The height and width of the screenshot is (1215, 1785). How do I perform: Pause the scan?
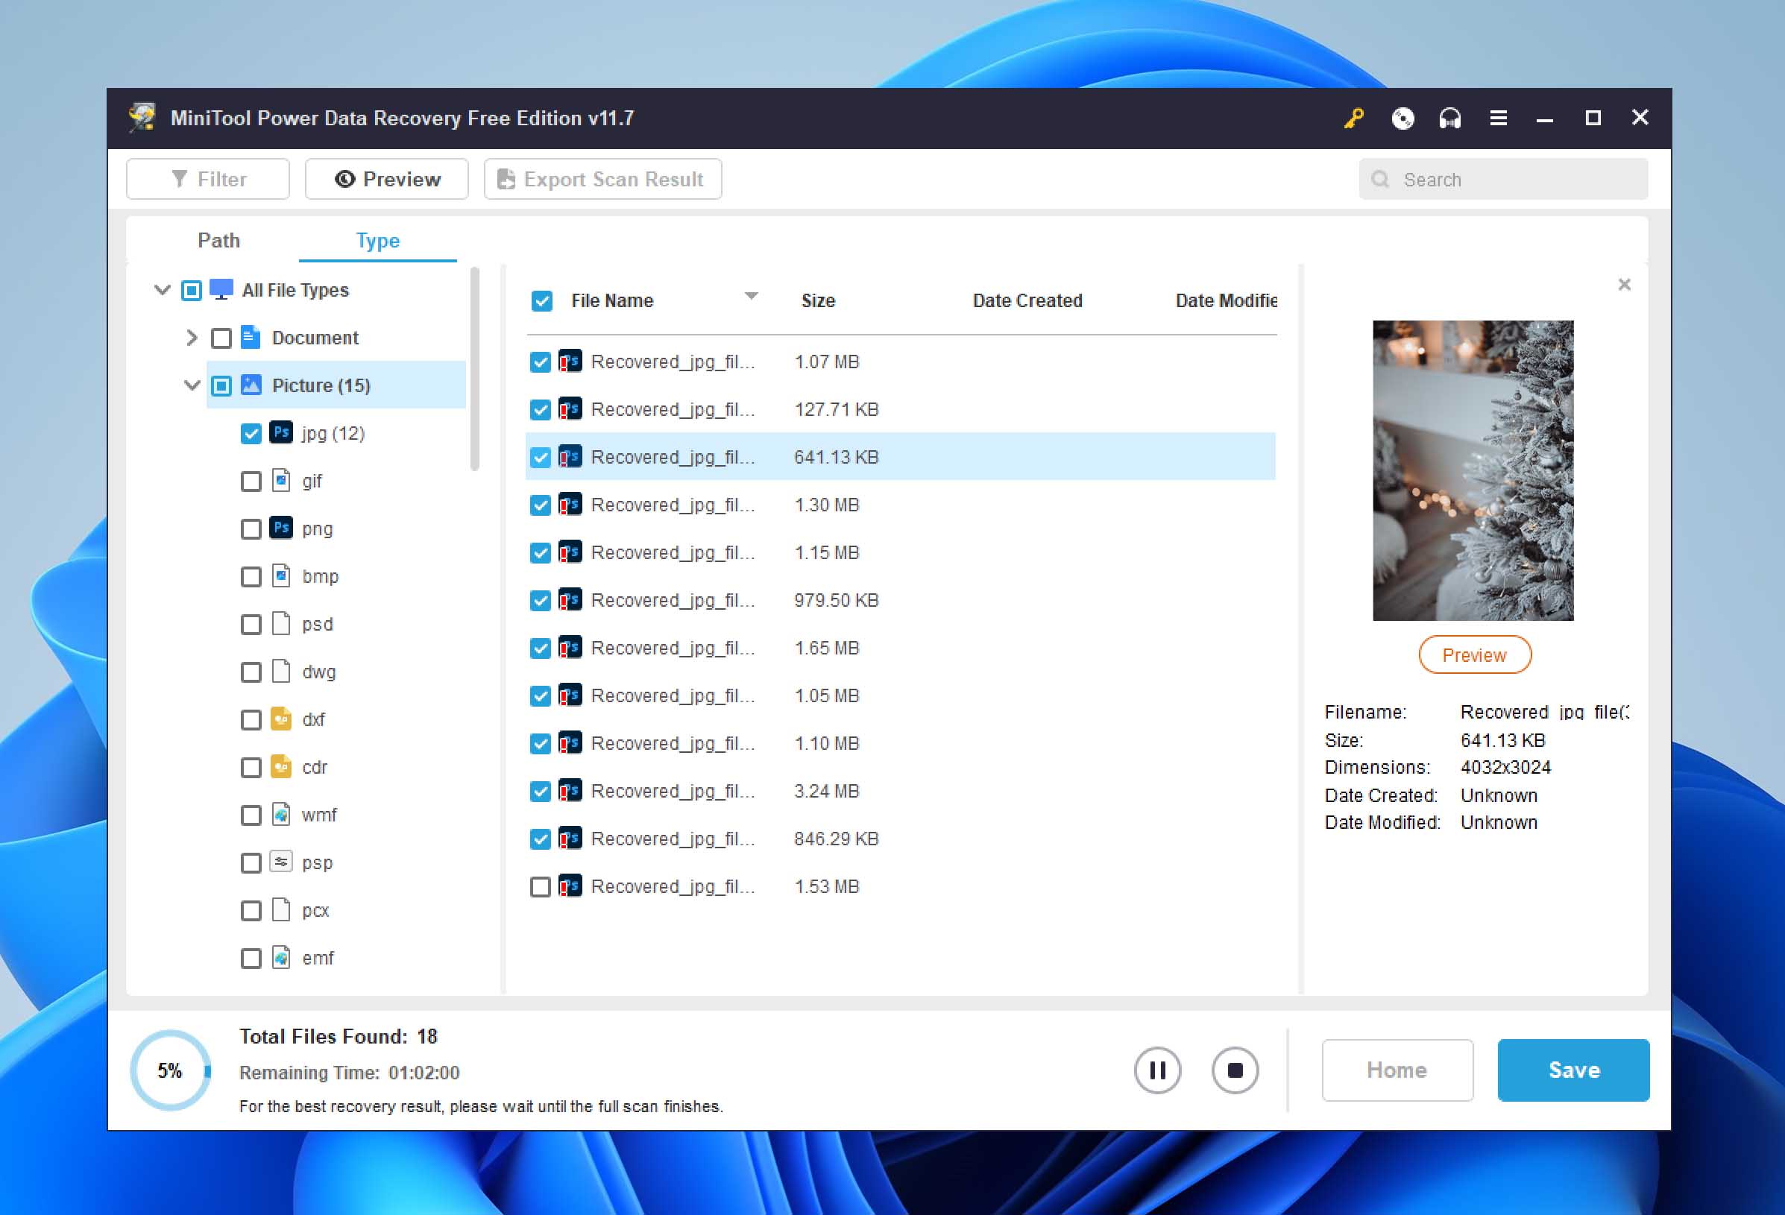1157,1070
